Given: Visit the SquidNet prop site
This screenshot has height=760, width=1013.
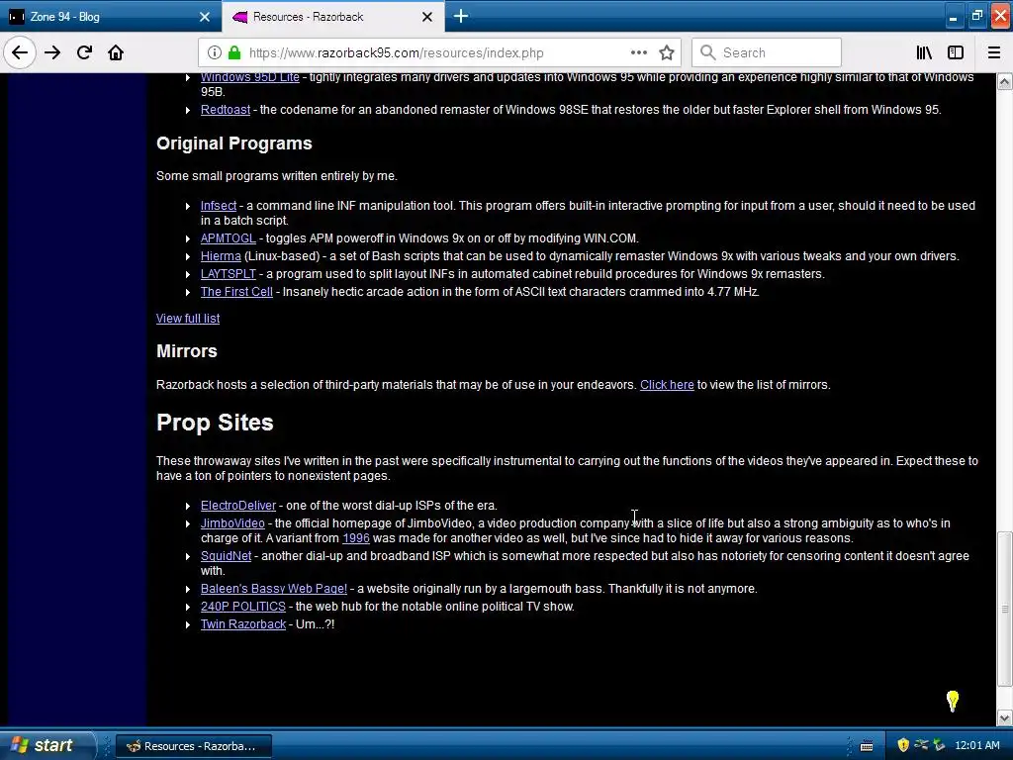Looking at the screenshot, I should point(226,556).
